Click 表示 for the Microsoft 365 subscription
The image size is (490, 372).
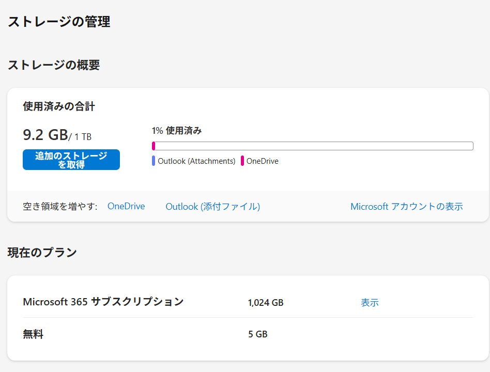pos(370,302)
